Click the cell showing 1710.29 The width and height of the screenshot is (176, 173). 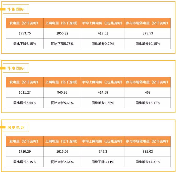click(x=25, y=152)
